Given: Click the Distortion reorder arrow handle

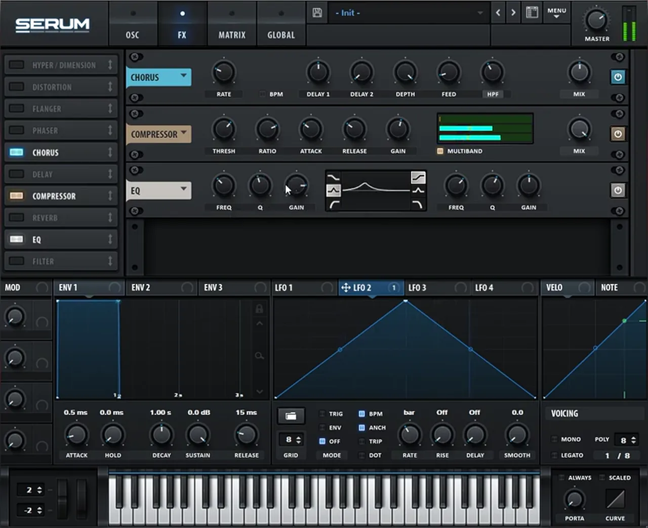Looking at the screenshot, I should [110, 87].
